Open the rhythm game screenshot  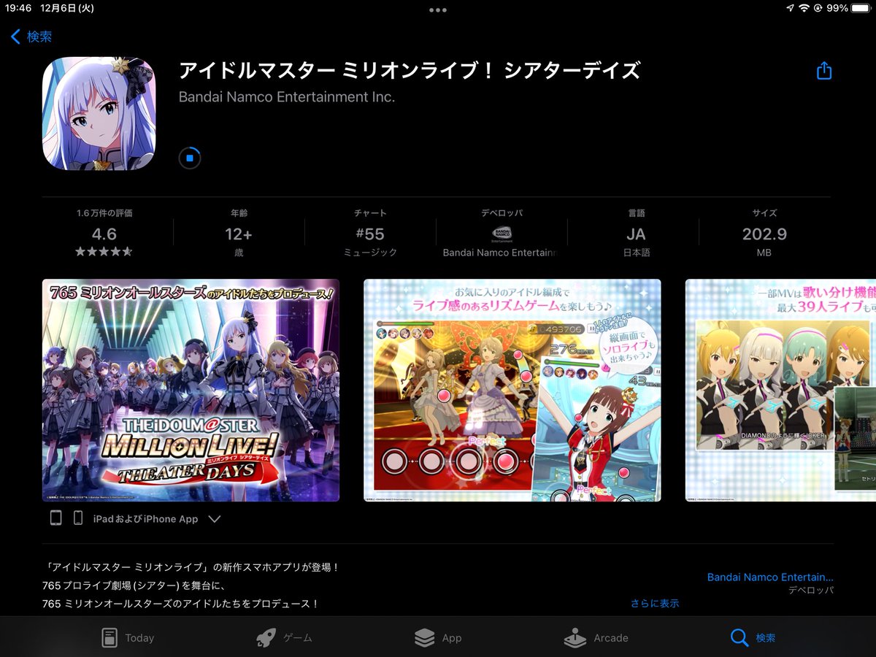(512, 390)
